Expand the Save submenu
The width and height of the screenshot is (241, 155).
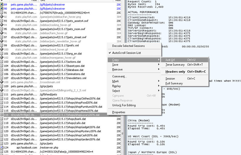click(134, 65)
